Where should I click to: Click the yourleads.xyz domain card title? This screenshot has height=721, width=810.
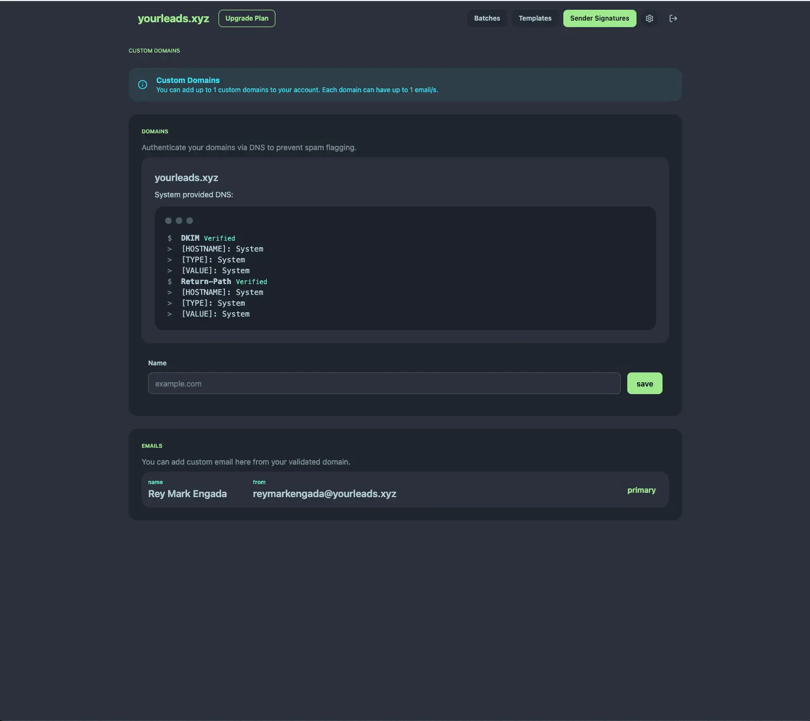pyautogui.click(x=187, y=178)
